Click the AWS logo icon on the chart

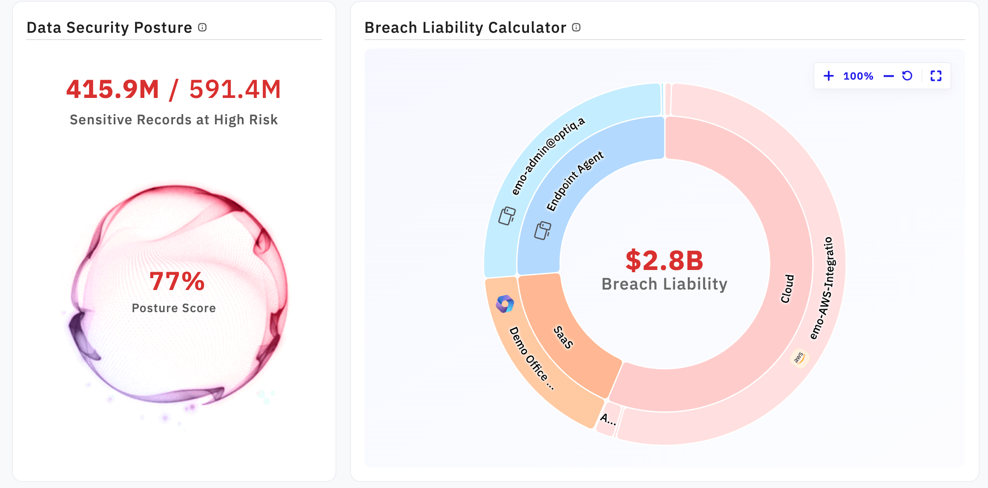coord(799,357)
